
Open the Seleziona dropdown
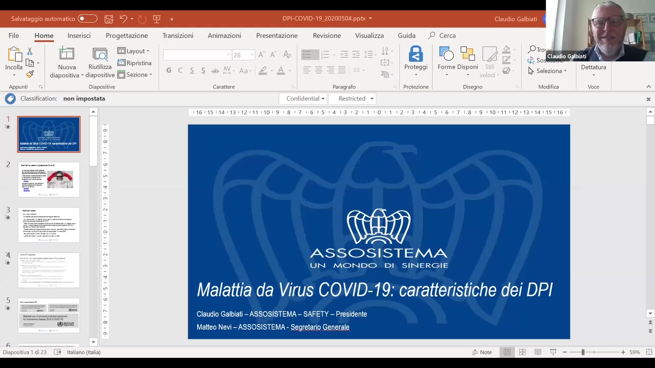[x=548, y=71]
